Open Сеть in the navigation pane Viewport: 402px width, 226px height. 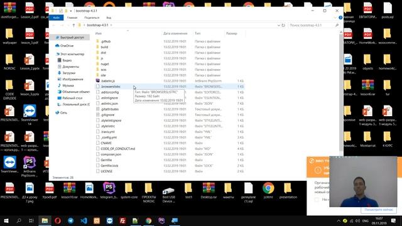pyautogui.click(x=63, y=112)
